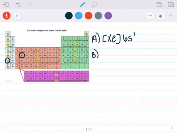Open the page template icon

pyautogui.click(x=171, y=4)
